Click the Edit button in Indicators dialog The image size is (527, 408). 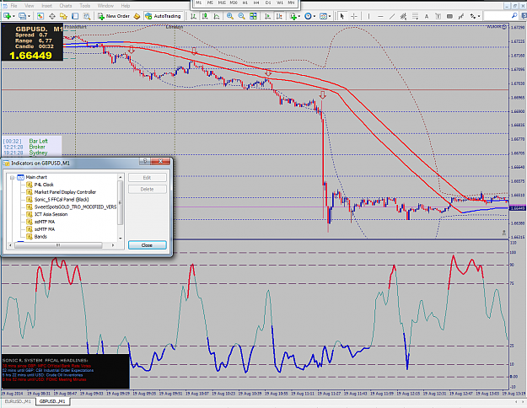click(147, 178)
